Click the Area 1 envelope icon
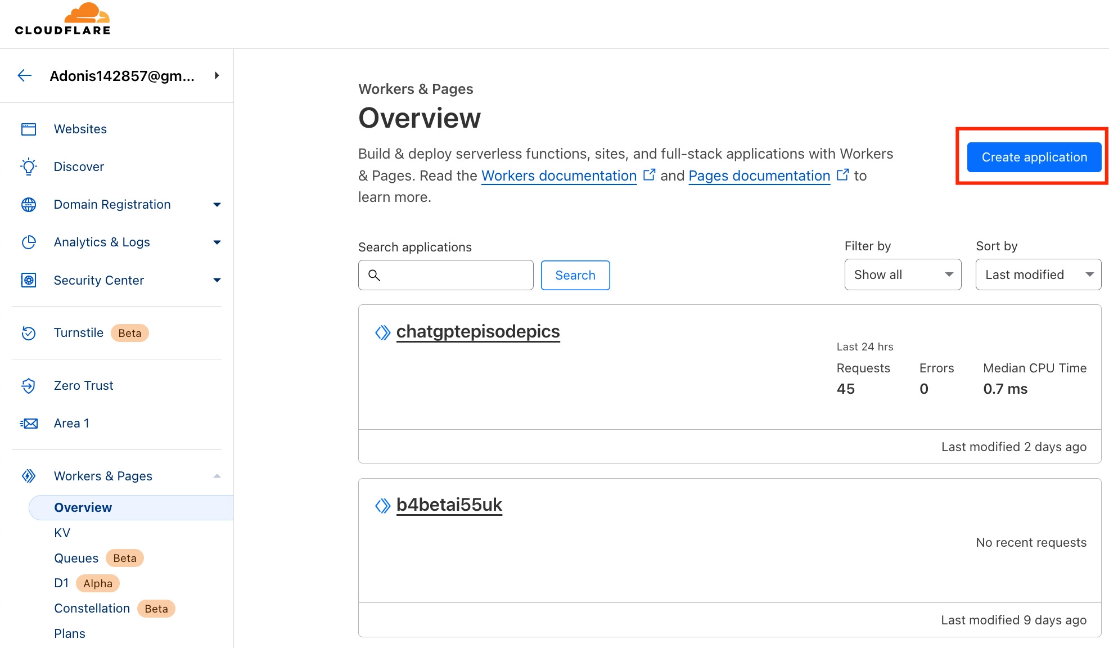 (29, 424)
